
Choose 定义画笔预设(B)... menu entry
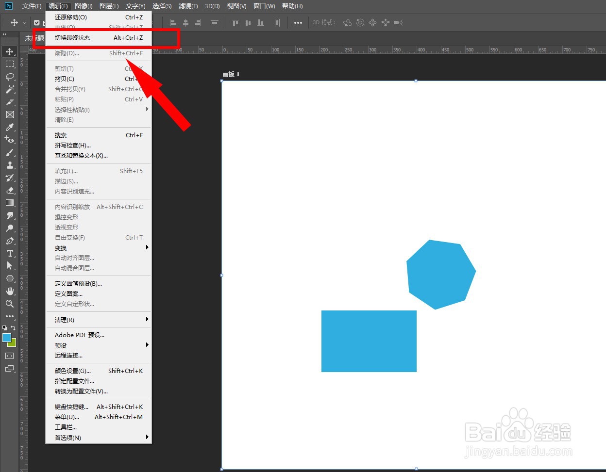(x=99, y=284)
